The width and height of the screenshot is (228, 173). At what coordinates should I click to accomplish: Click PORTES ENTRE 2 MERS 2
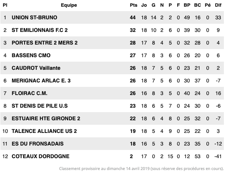44,43
